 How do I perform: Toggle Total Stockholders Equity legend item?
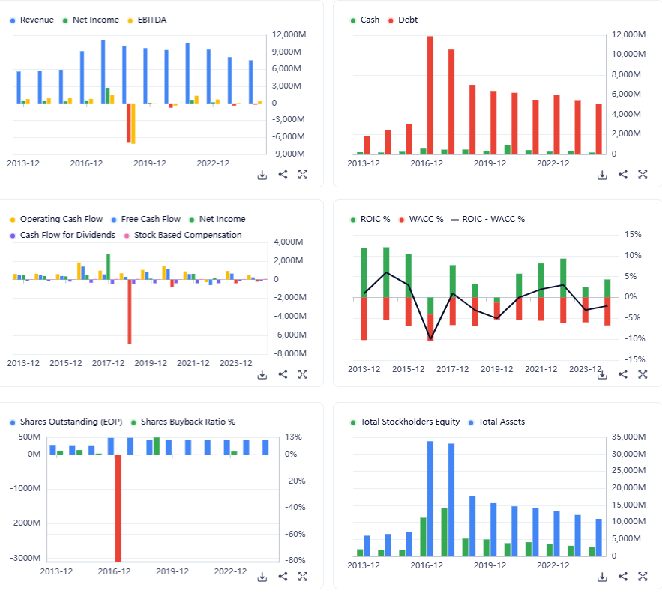[x=405, y=421]
